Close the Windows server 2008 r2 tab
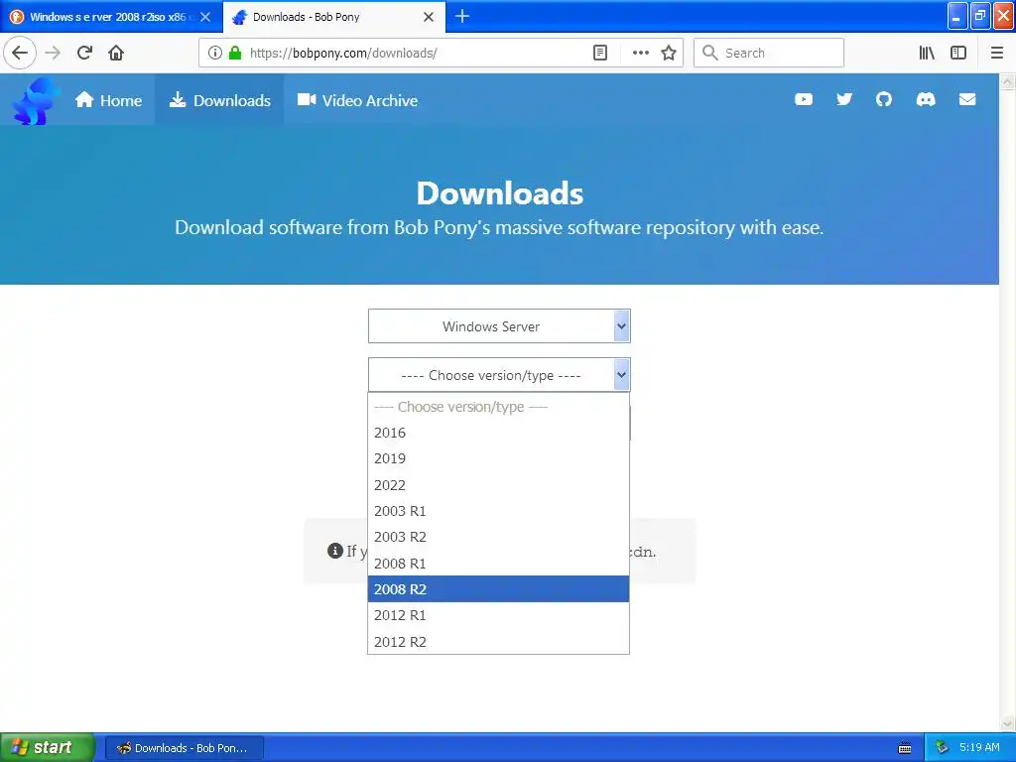 (x=205, y=17)
